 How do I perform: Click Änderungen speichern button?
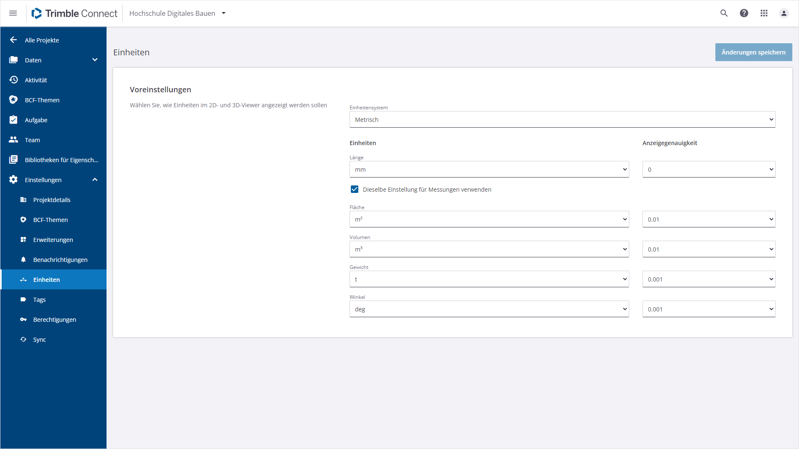coord(753,52)
